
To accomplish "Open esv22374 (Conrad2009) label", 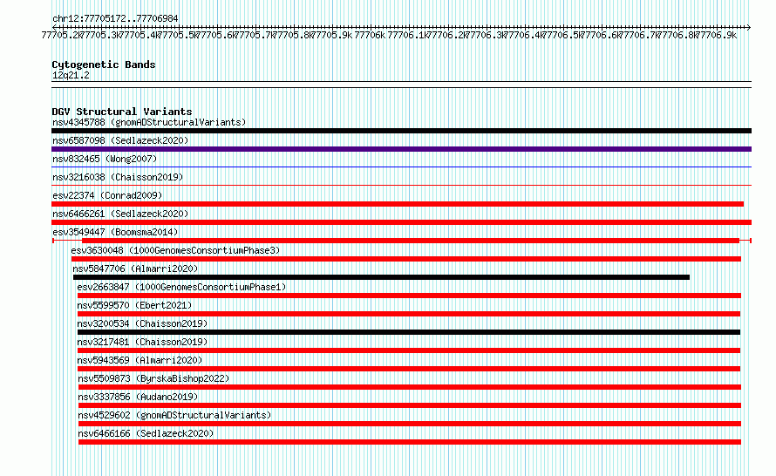I will point(107,195).
